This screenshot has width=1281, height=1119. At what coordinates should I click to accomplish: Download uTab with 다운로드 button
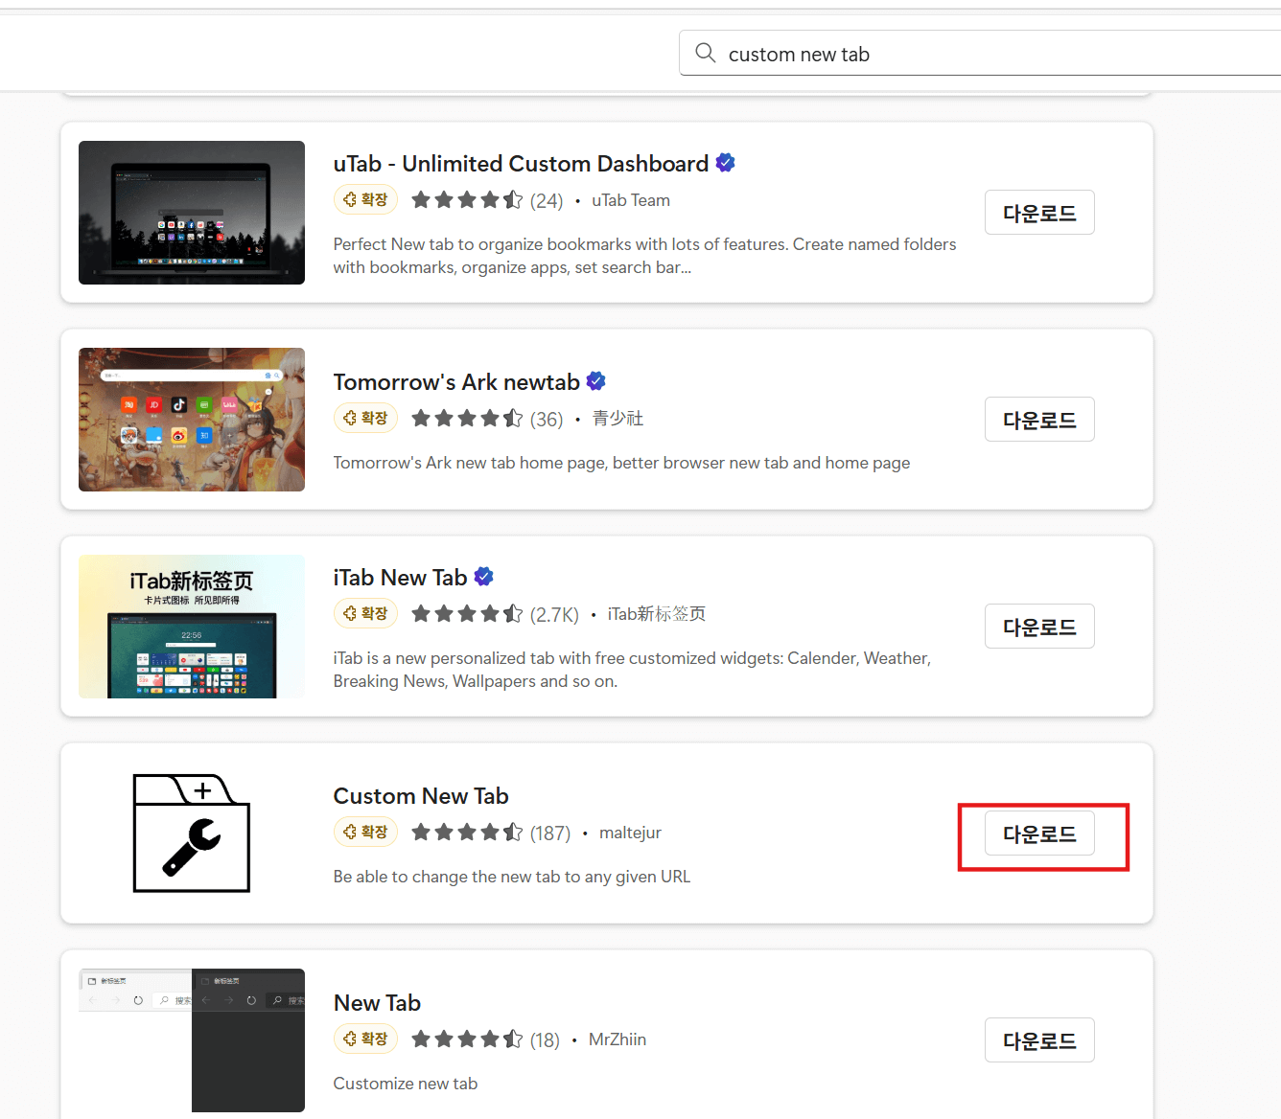pos(1039,213)
